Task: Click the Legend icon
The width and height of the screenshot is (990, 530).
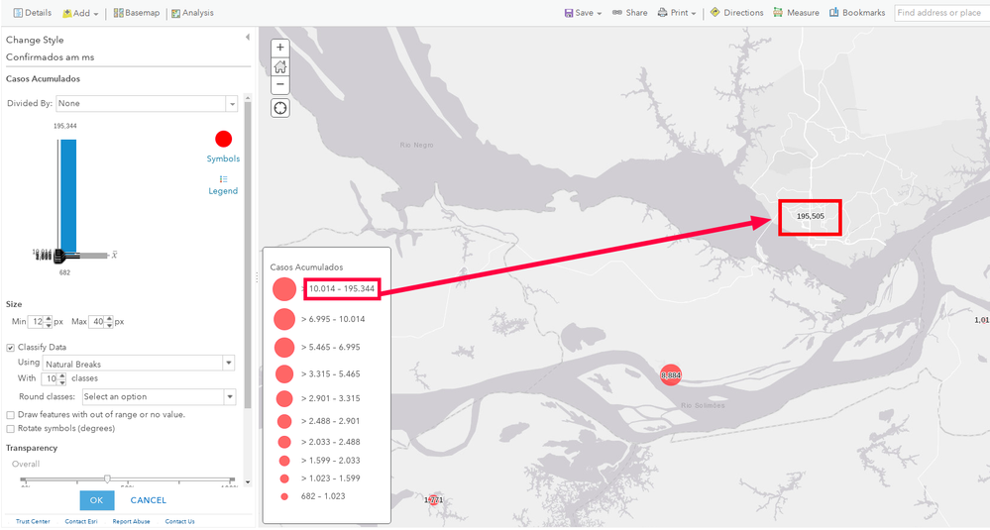Action: click(224, 179)
